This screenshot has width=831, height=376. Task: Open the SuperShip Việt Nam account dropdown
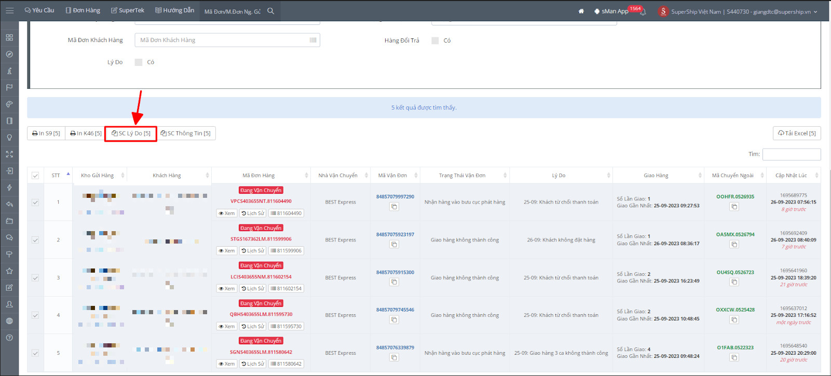tap(738, 11)
